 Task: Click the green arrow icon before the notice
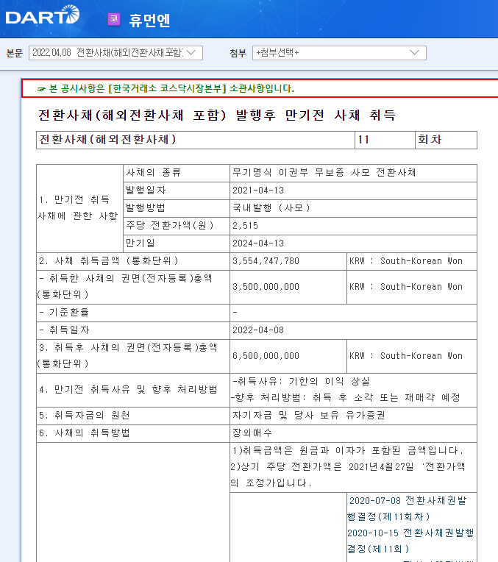pos(41,89)
